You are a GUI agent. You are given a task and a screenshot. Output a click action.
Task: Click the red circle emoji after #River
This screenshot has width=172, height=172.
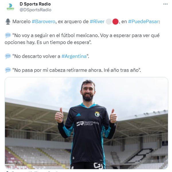pyautogui.click(x=116, y=22)
